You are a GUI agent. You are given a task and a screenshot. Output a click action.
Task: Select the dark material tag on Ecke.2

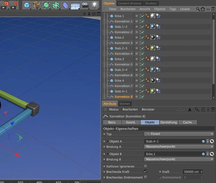[153, 37]
